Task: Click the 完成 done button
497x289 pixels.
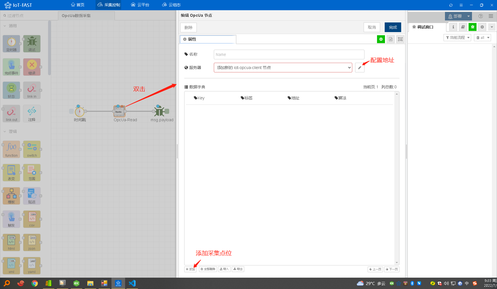Action: click(393, 27)
